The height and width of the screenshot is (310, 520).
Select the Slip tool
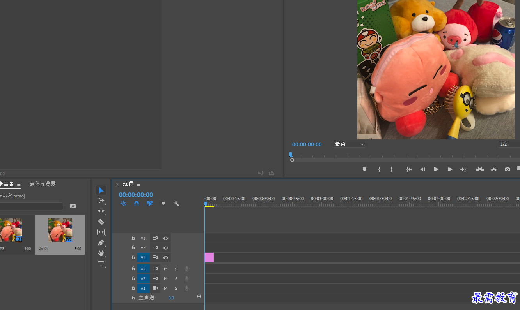101,232
